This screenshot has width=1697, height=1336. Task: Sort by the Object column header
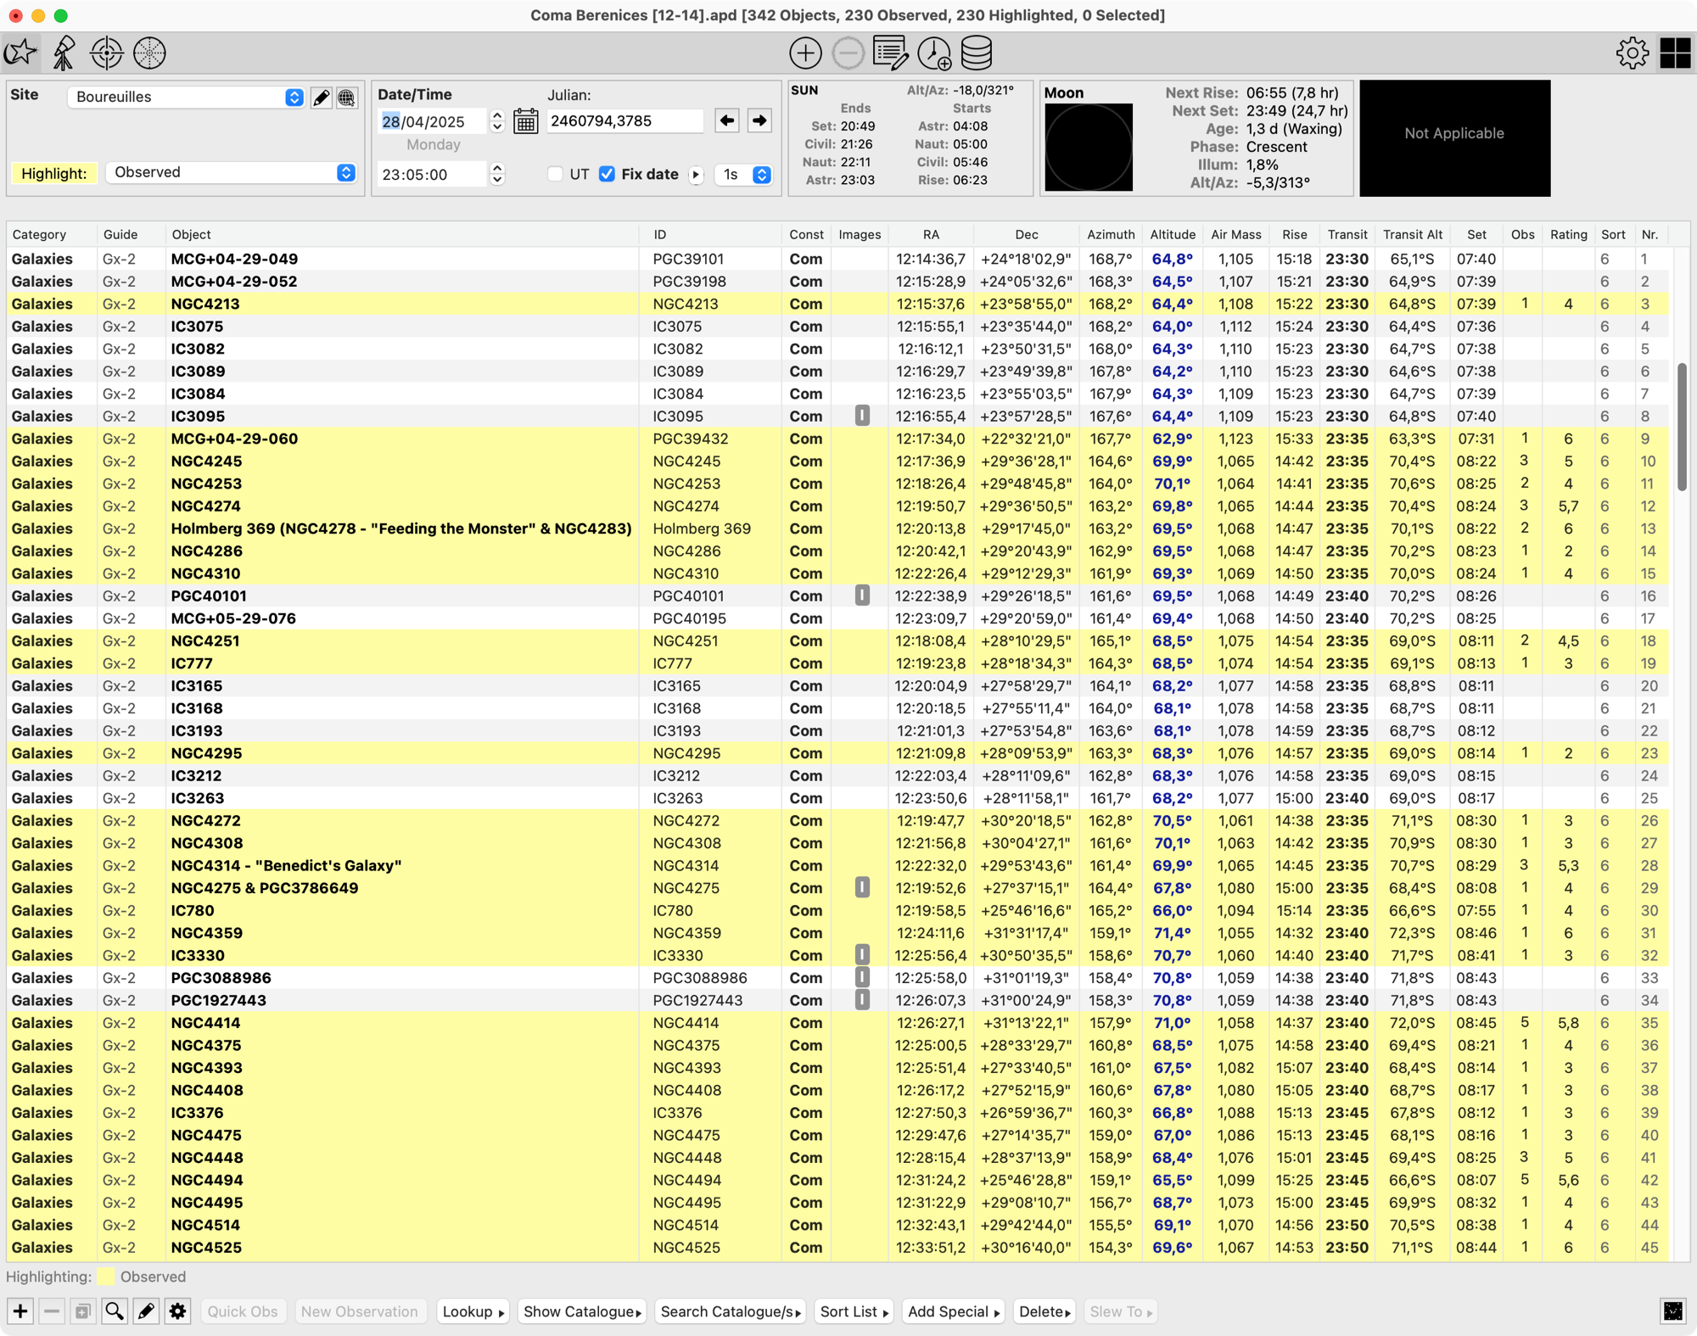coord(402,234)
